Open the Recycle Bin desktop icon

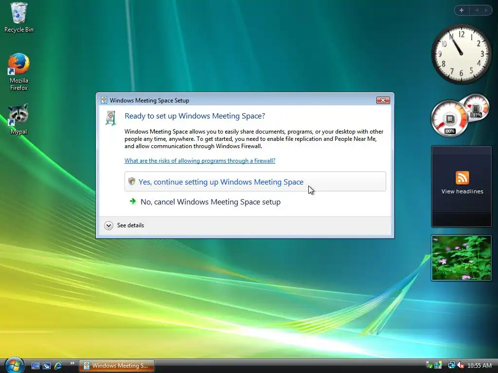click(19, 18)
